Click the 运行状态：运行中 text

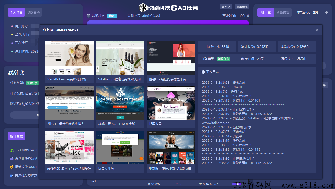tap(293, 59)
